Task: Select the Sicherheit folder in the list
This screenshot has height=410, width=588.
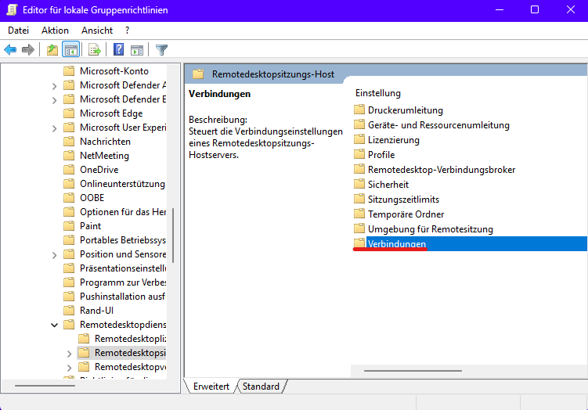Action: point(388,185)
